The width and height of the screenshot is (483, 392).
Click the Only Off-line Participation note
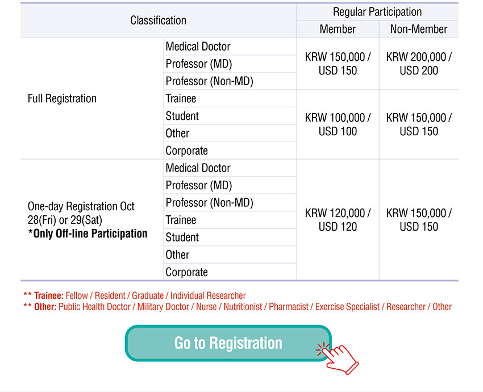tap(88, 233)
